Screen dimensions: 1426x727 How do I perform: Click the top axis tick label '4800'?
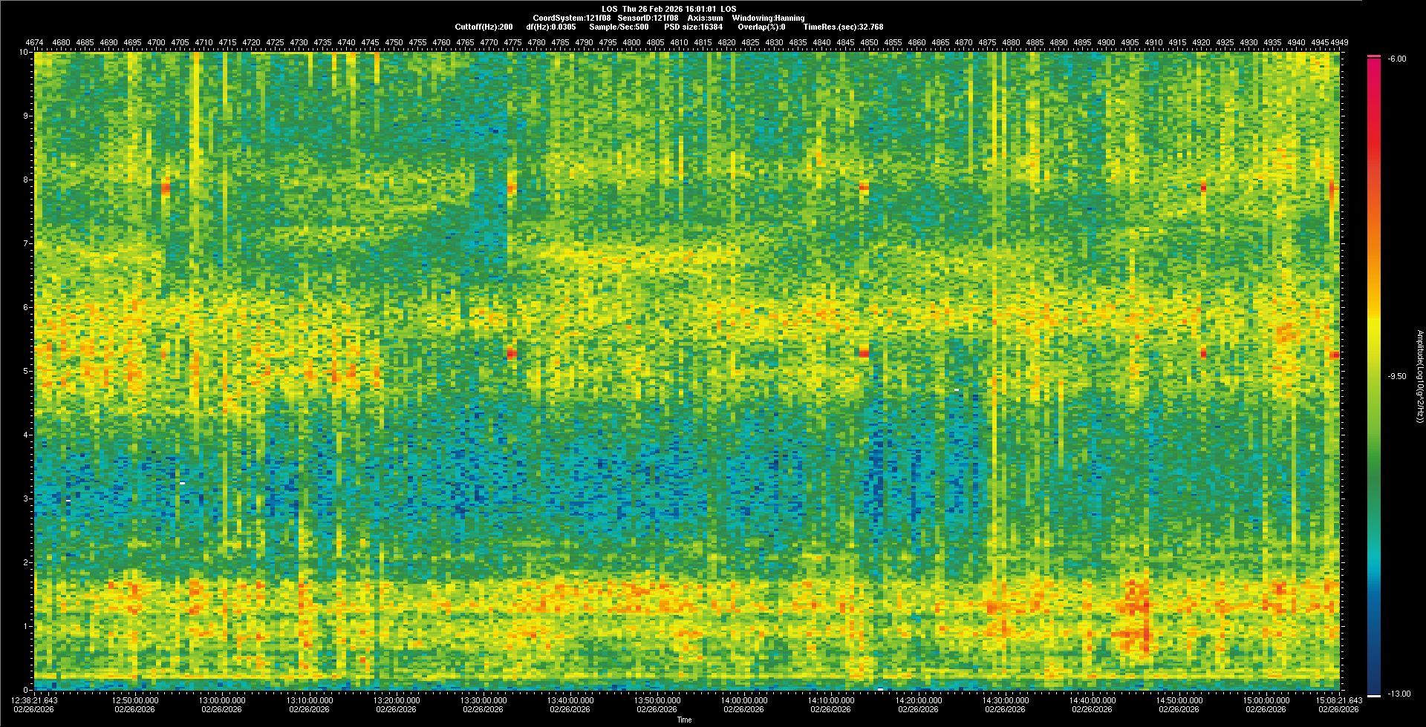631,43
